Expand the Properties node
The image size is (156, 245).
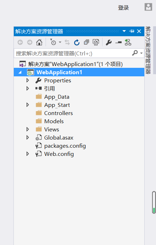coord(28,80)
